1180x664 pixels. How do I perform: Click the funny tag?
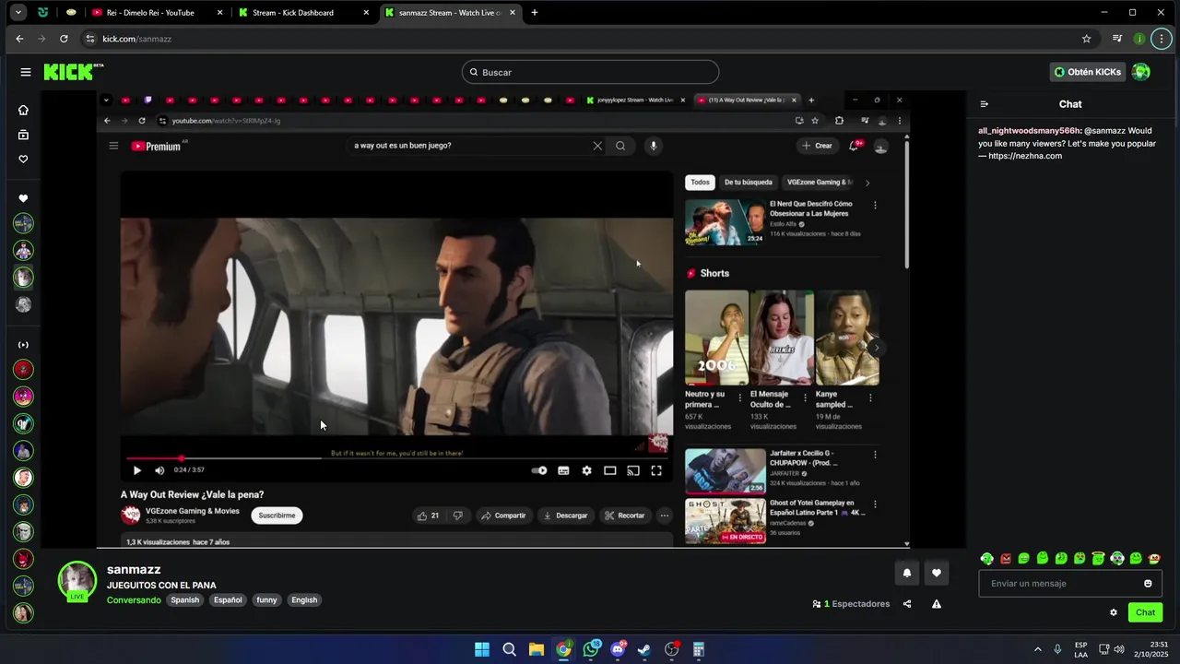pyautogui.click(x=266, y=600)
